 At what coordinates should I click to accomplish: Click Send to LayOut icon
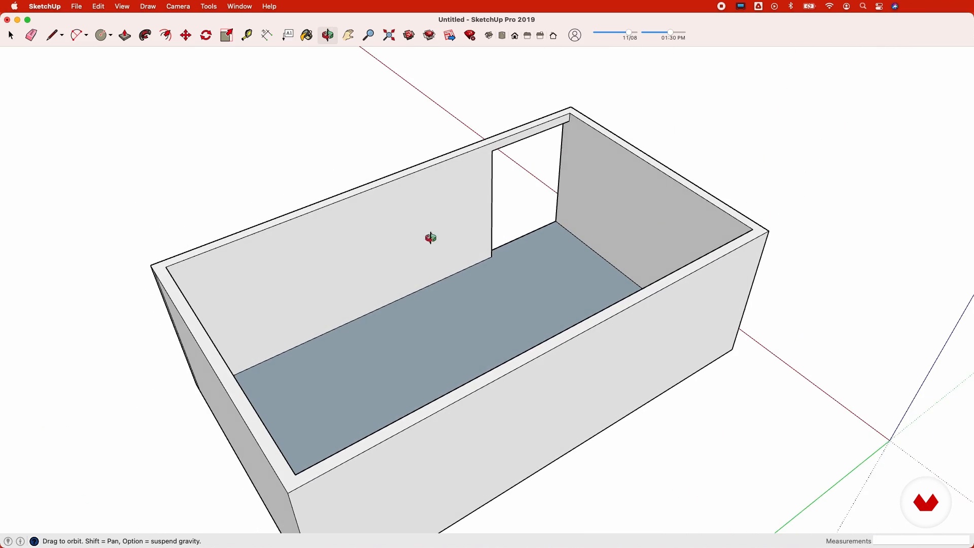[450, 35]
